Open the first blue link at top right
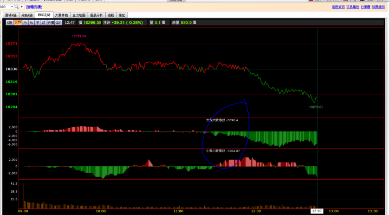390x215 pixels. pyautogui.click(x=338, y=7)
